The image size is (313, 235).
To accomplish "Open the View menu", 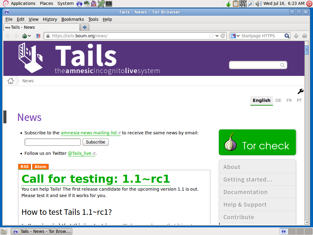I will (x=33, y=19).
